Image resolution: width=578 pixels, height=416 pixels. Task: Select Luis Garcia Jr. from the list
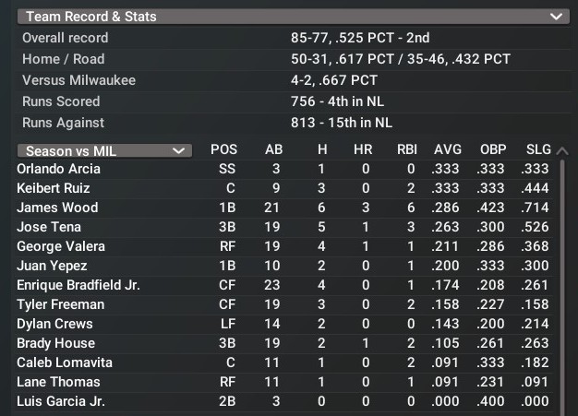61,401
